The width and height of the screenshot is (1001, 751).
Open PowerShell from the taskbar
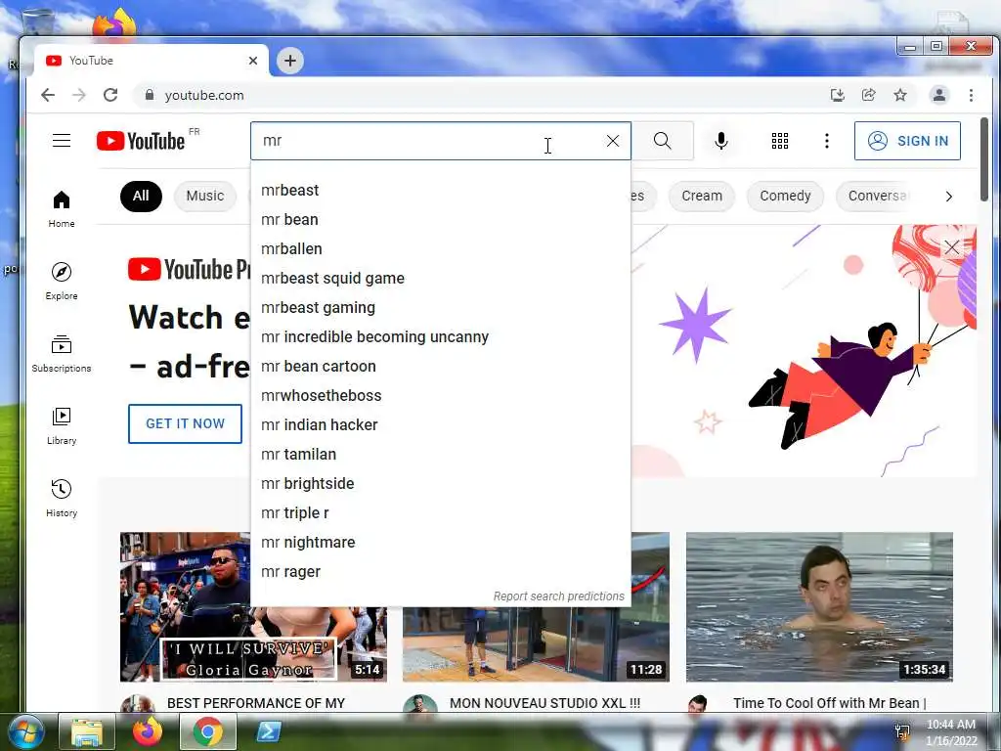(269, 731)
